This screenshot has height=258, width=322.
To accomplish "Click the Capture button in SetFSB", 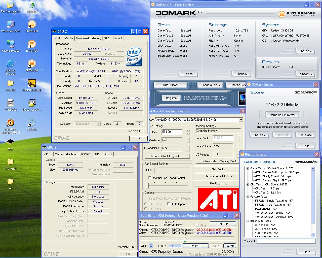I will coord(229,246).
